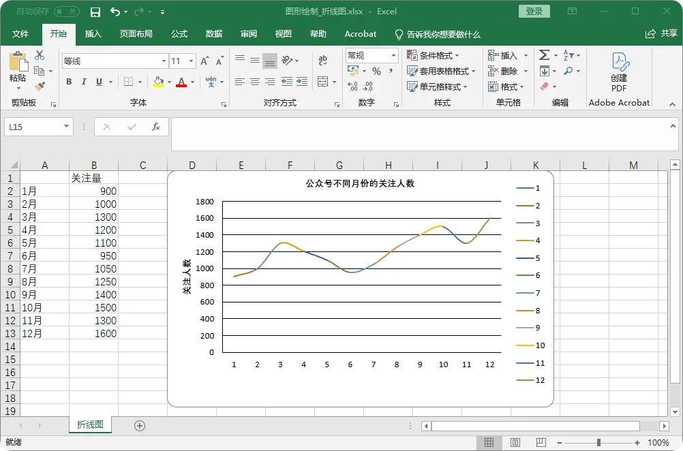Click the Center alignment icon
Viewport: 683px width, 451px height.
(x=255, y=81)
